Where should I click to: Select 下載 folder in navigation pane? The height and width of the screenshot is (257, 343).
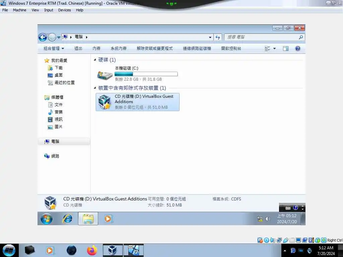coord(55,68)
